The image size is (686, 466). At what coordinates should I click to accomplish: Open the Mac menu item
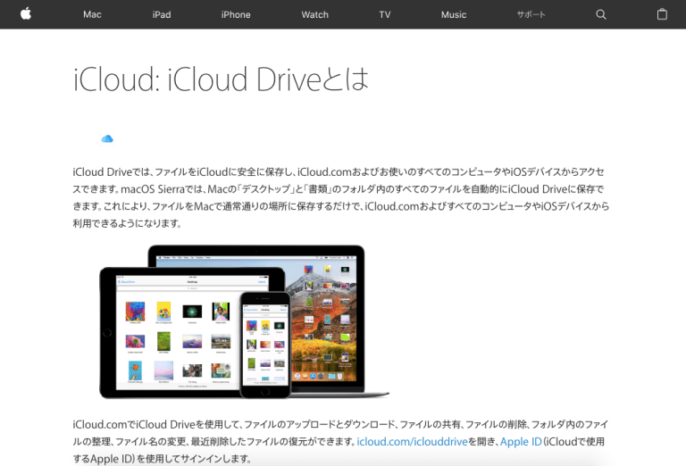92,14
